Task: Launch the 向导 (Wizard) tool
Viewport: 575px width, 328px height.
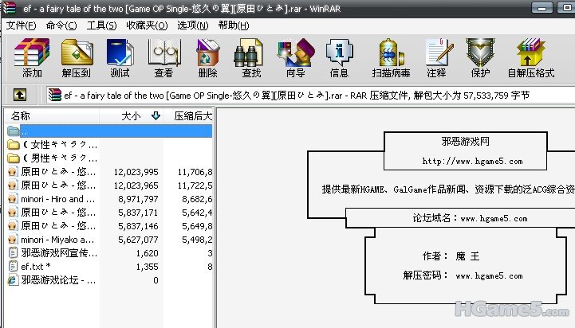Action: [296, 58]
